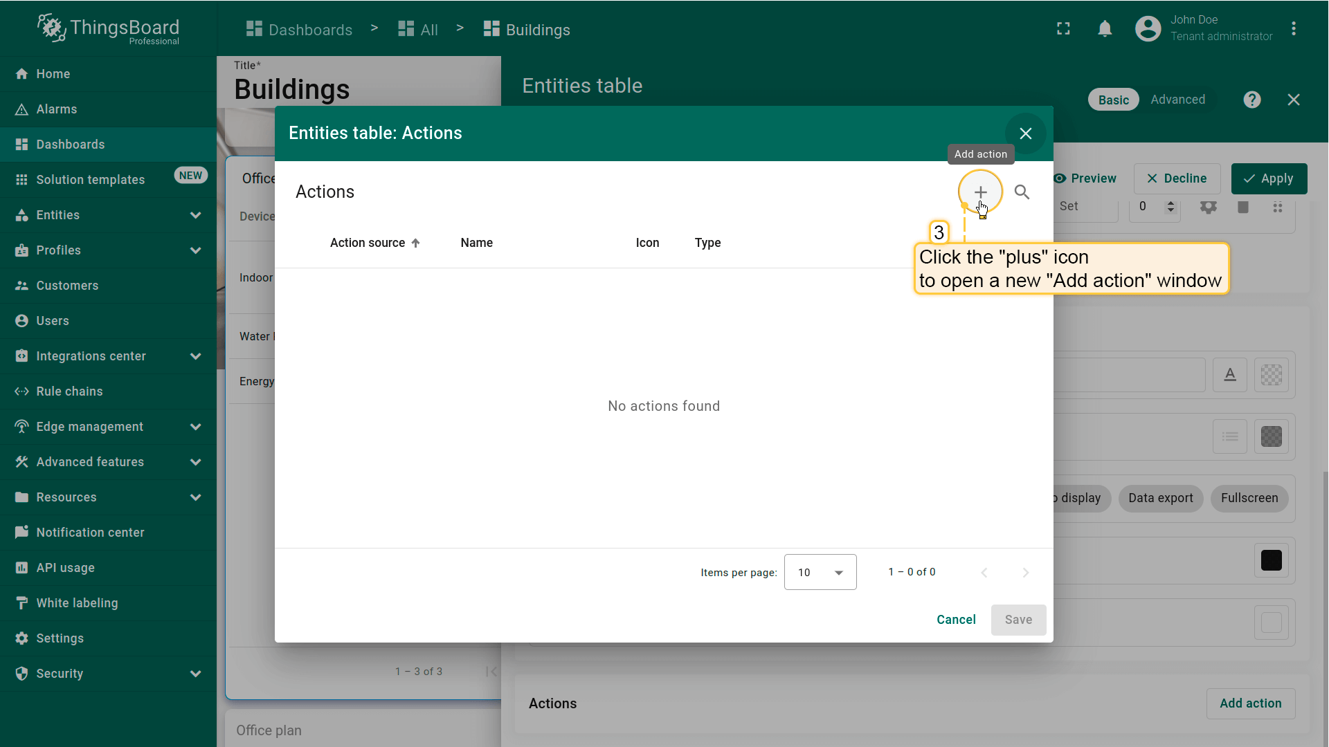Toggle the Fullscreen chip option

tap(1249, 498)
